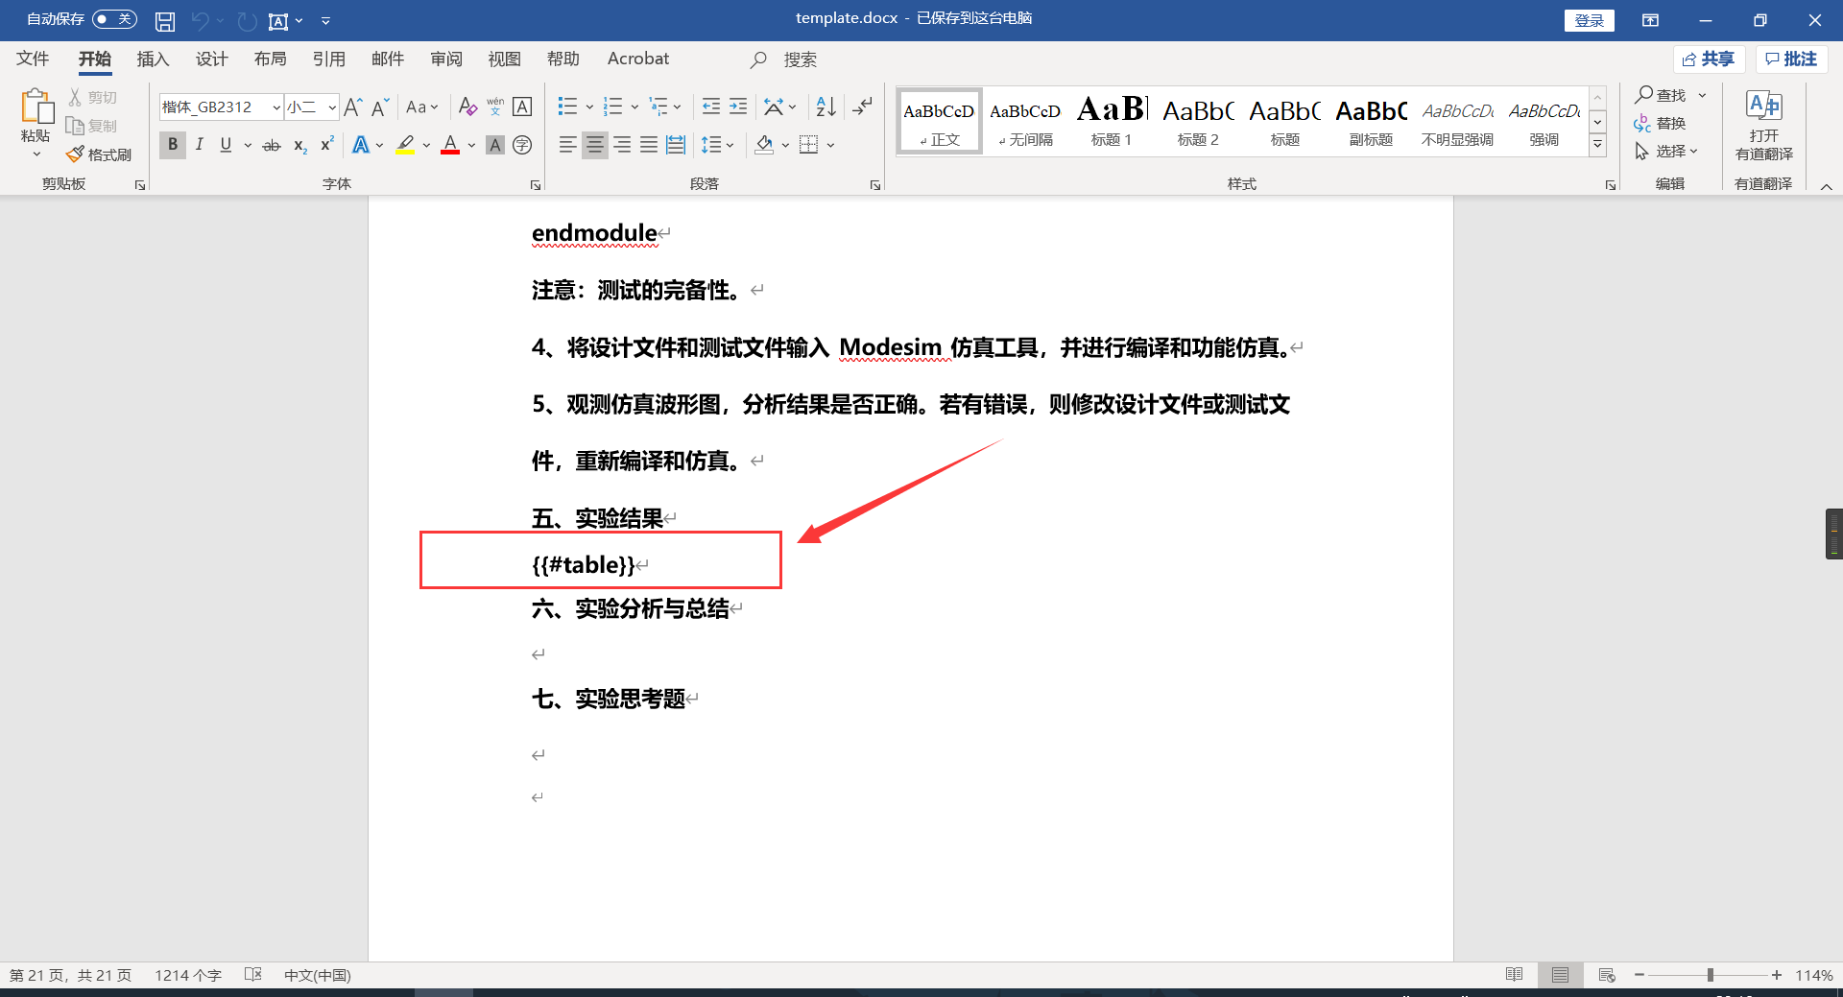Open the Acrobat ribbon tab
This screenshot has width=1843, height=997.
[636, 59]
